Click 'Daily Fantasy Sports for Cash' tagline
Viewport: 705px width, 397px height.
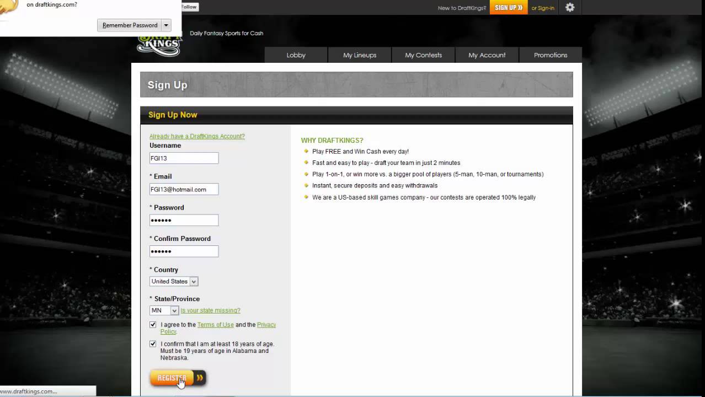[x=227, y=33]
